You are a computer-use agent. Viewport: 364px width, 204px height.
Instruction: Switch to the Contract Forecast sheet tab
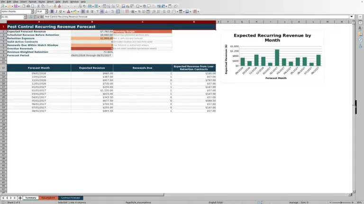click(70, 198)
